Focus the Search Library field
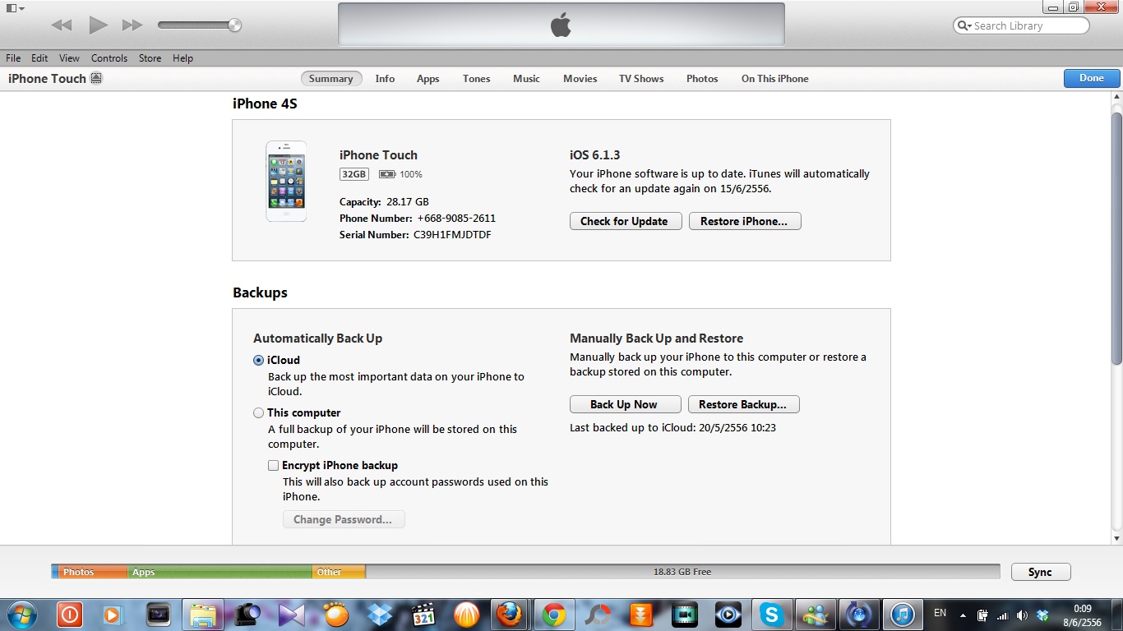The width and height of the screenshot is (1123, 631). 1021,25
